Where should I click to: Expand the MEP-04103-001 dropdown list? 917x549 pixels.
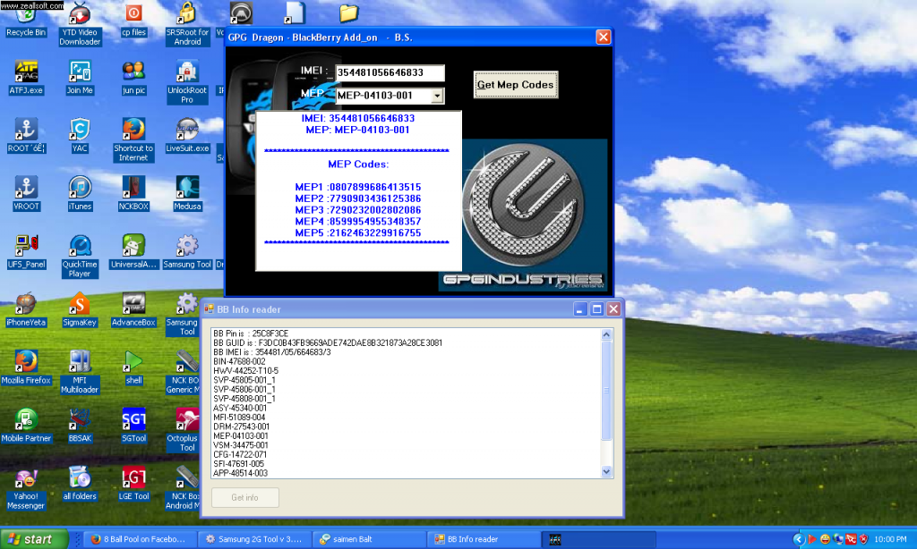tap(437, 96)
